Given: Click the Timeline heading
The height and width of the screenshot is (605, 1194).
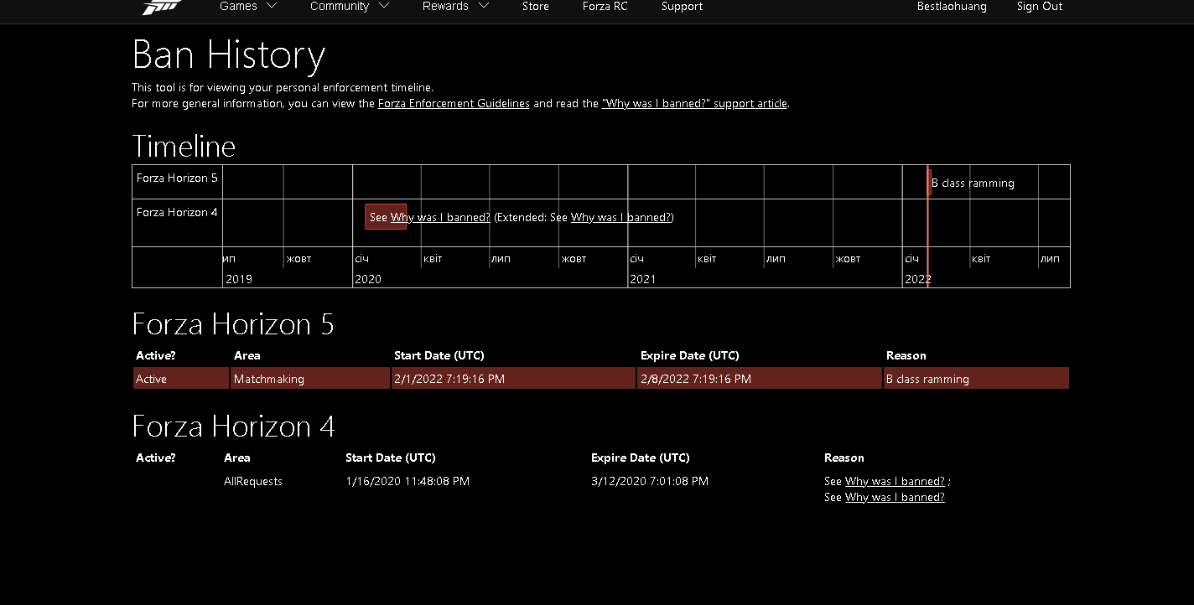Looking at the screenshot, I should [184, 147].
